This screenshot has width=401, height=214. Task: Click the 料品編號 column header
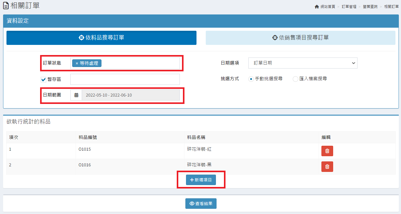(x=88, y=137)
